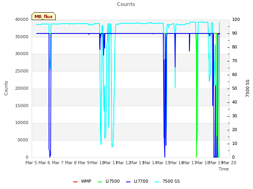253x189 pixels.
Task: Click the Mar 9 date tick label
Action: (84, 163)
